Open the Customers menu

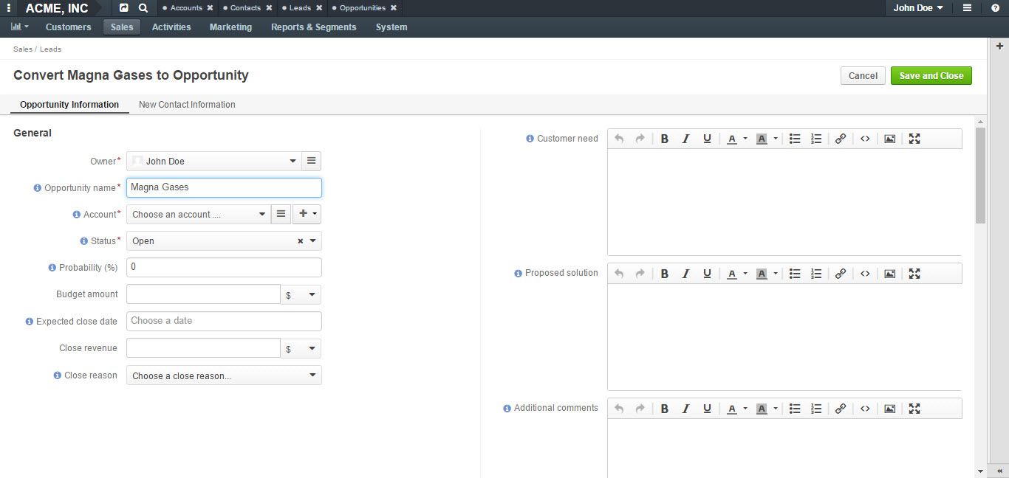[69, 27]
